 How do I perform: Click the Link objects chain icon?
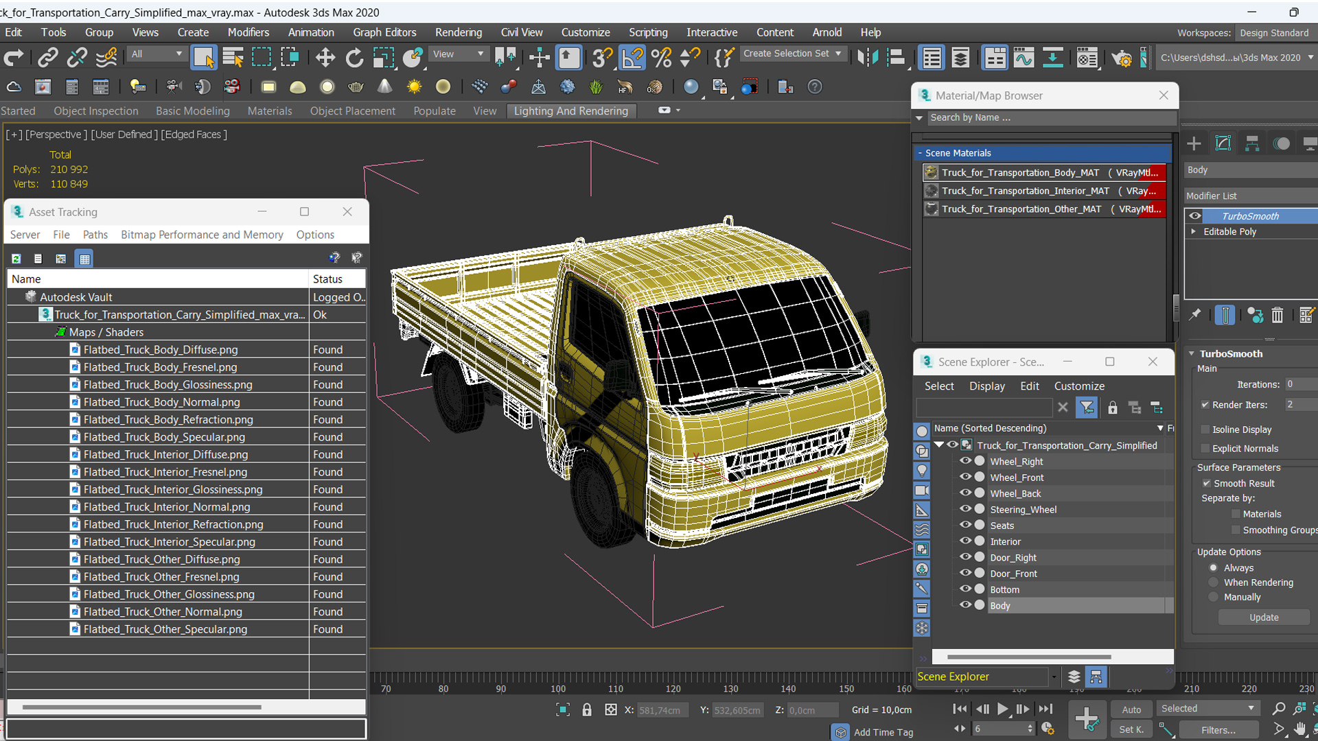[x=47, y=58]
